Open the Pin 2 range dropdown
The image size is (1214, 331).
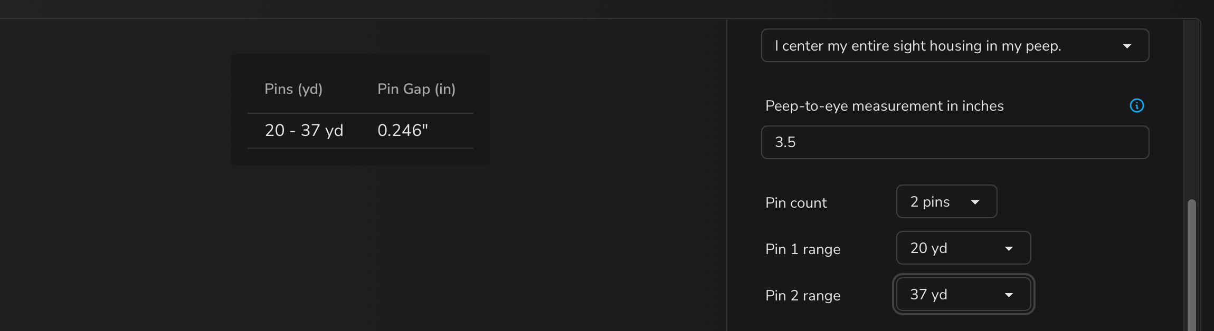[x=963, y=294]
